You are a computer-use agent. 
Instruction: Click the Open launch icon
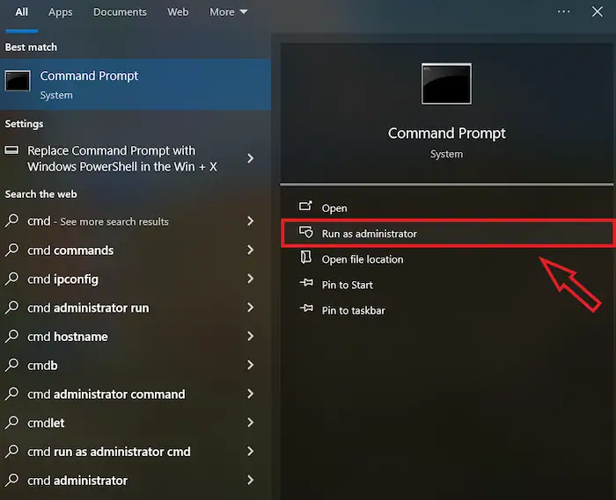pyautogui.click(x=306, y=207)
